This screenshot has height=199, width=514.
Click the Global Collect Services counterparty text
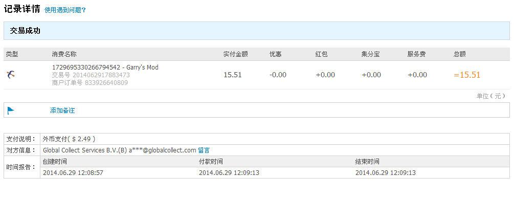click(x=120, y=150)
